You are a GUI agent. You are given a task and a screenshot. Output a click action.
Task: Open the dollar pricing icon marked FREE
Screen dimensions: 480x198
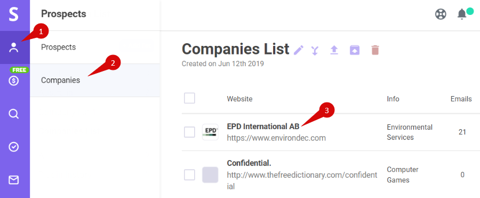click(14, 80)
